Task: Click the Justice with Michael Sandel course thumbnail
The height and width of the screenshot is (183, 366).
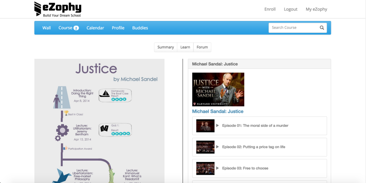Action: pyautogui.click(x=218, y=89)
